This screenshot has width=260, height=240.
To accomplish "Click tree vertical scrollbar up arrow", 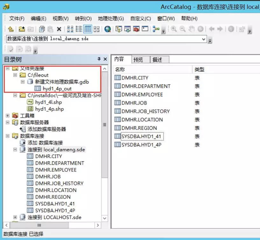I will point(105,69).
